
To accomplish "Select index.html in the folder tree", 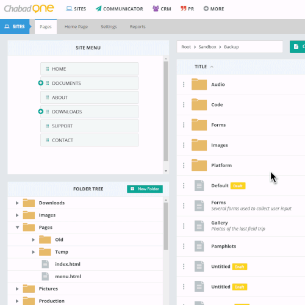I will click(68, 264).
